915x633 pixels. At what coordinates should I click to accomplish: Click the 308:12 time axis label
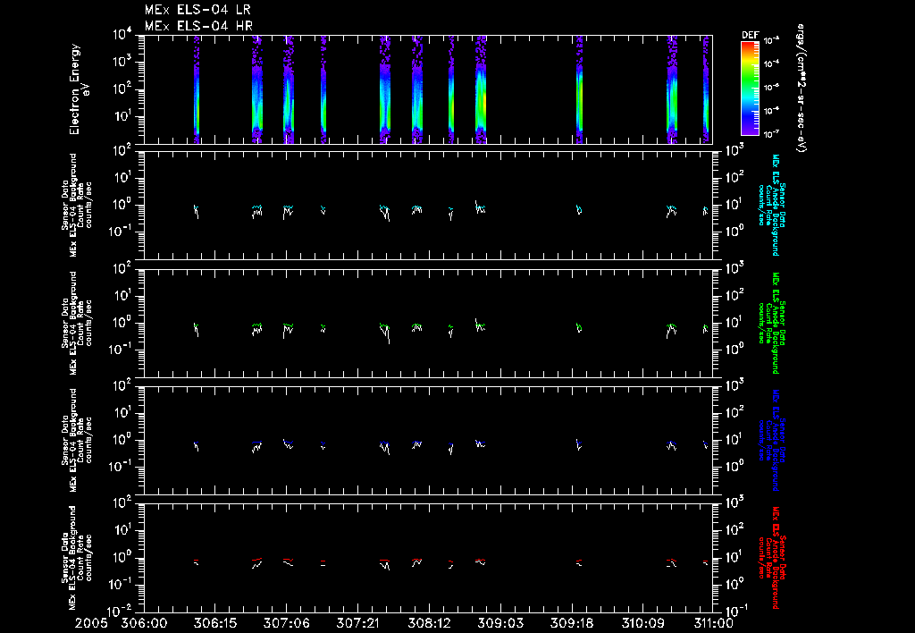(429, 623)
